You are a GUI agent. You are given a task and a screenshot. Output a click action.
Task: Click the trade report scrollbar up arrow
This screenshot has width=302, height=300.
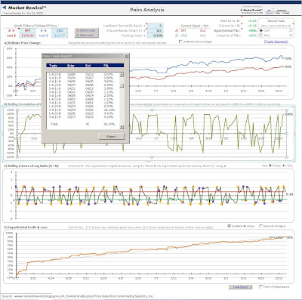tap(122, 75)
